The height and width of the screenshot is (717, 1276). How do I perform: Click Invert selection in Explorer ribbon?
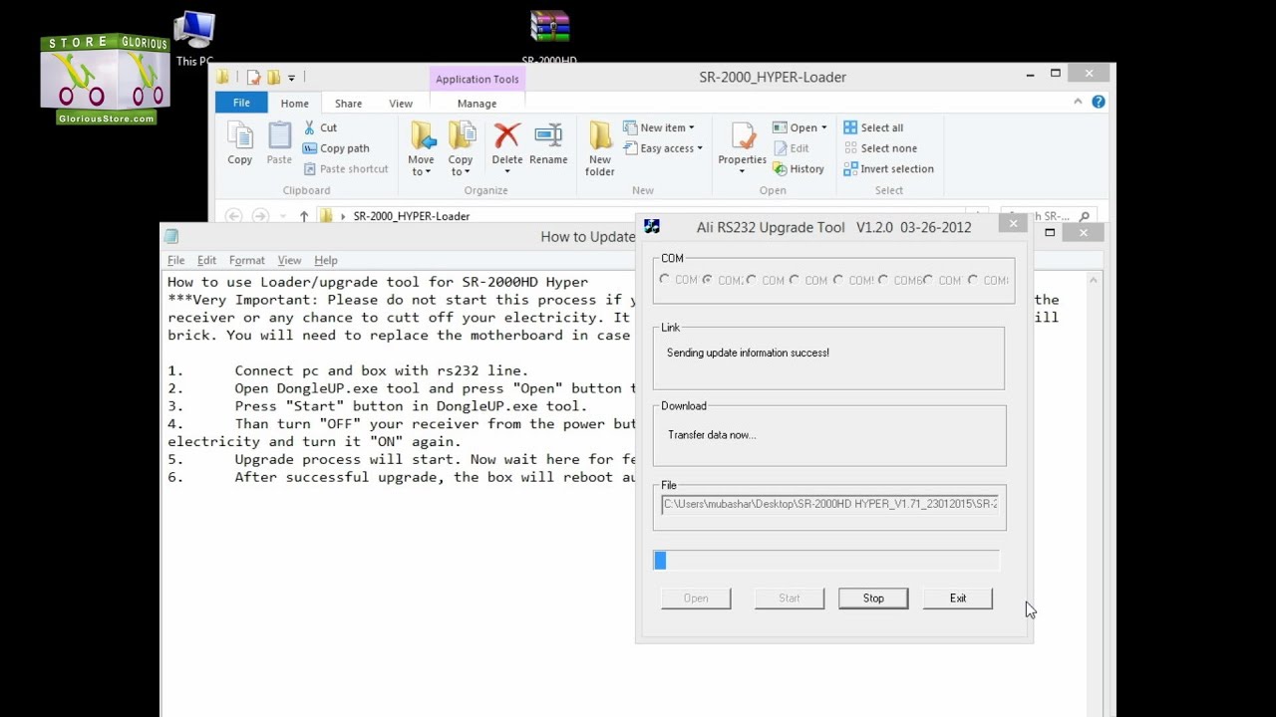(x=888, y=169)
